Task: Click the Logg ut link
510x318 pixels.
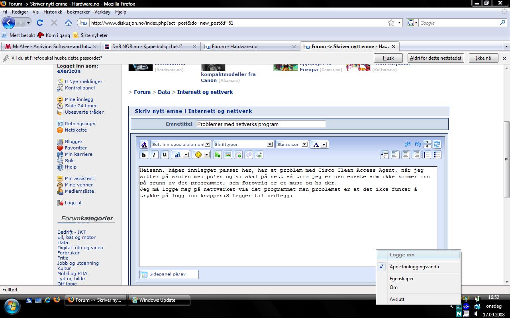Action: click(73, 203)
